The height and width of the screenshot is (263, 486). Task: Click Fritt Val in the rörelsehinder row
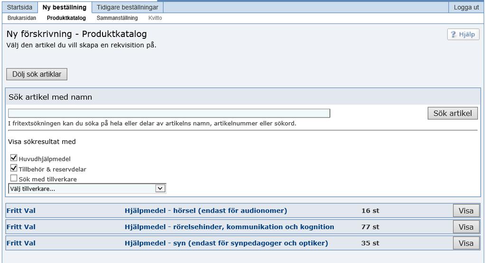tap(21, 227)
